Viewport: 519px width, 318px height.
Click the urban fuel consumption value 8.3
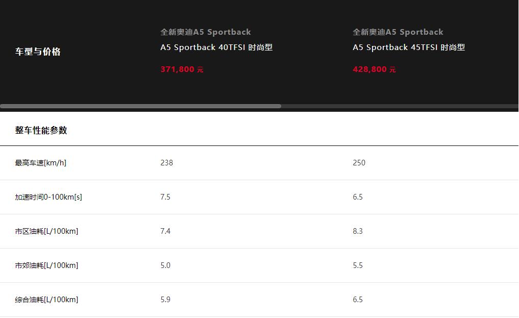[x=357, y=231]
